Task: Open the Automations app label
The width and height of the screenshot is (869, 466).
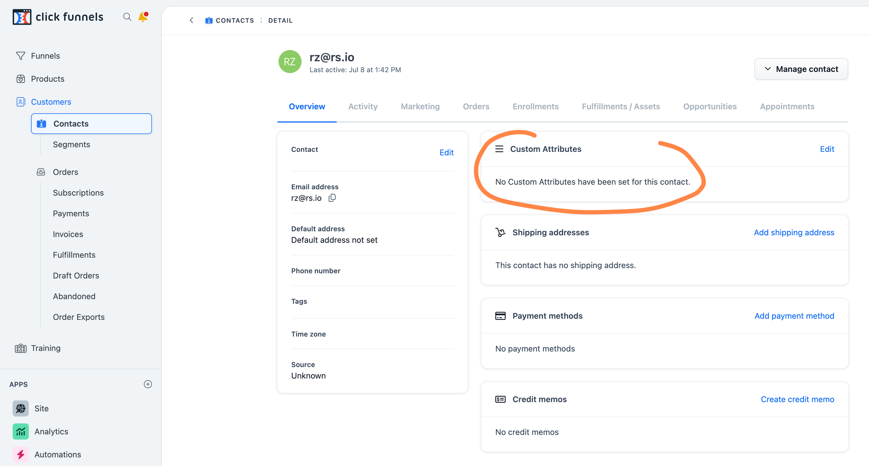Action: pos(58,454)
